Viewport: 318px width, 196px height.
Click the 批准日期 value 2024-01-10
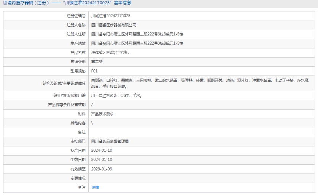pos(102,151)
